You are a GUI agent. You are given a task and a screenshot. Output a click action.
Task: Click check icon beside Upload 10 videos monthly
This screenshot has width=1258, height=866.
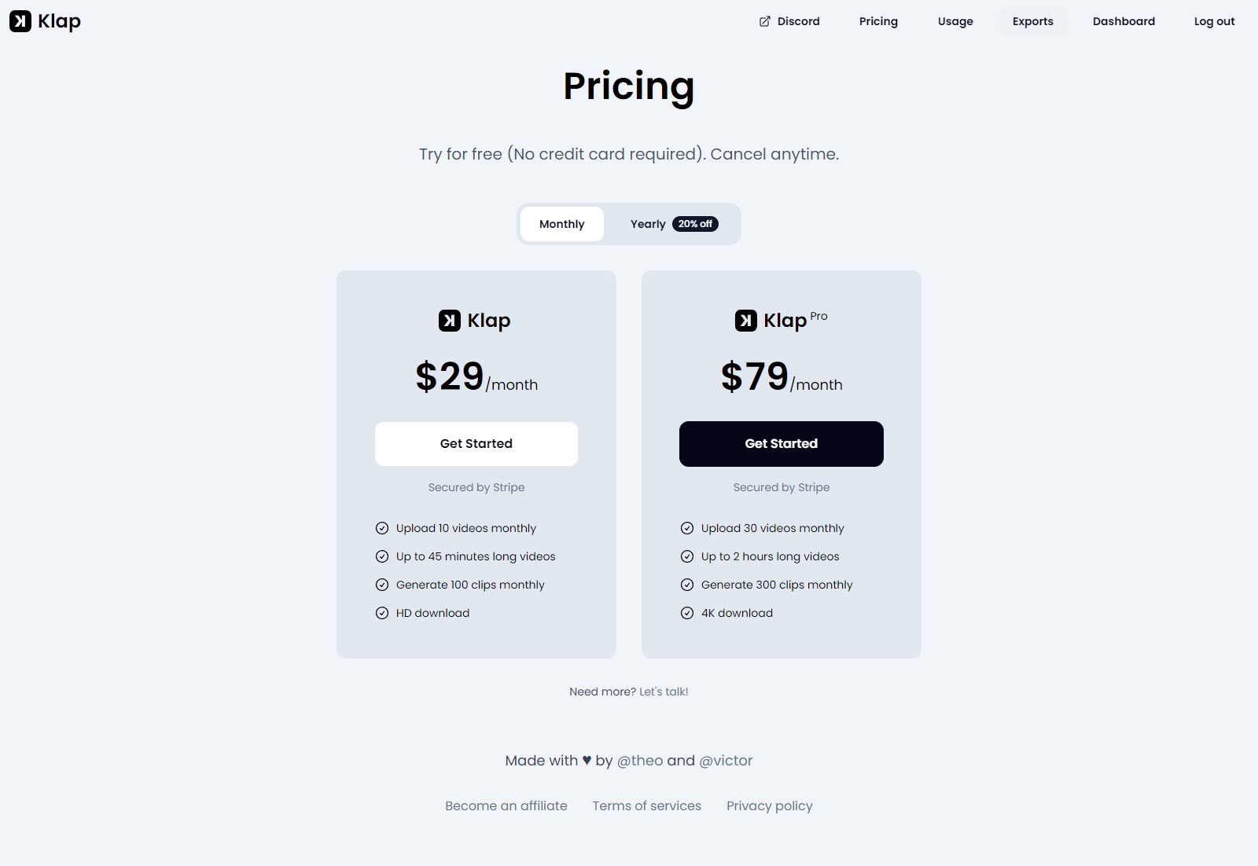coord(382,528)
